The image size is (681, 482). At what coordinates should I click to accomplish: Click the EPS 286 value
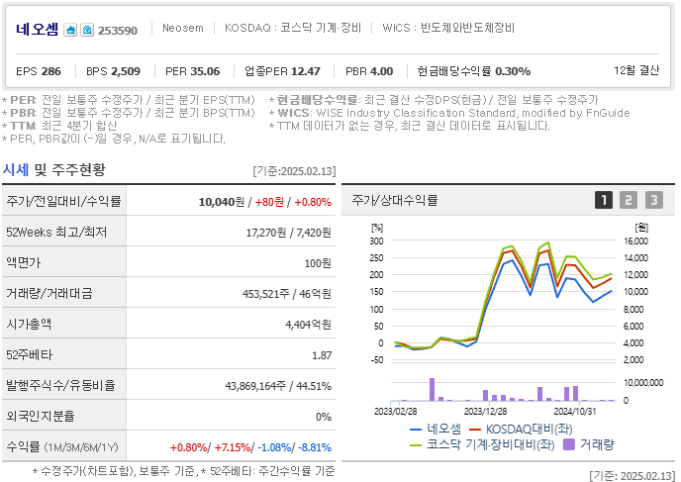pos(39,71)
